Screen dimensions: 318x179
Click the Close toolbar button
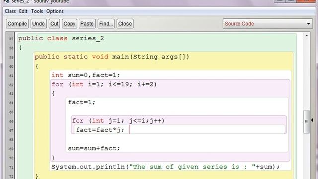point(125,24)
